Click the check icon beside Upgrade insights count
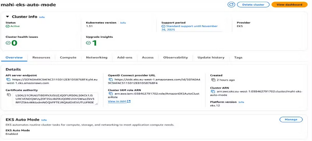This screenshot has height=141, width=312. click(x=89, y=43)
